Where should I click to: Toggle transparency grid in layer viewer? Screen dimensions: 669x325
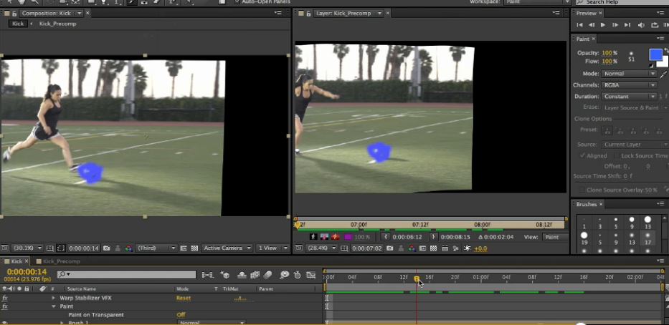(x=434, y=248)
